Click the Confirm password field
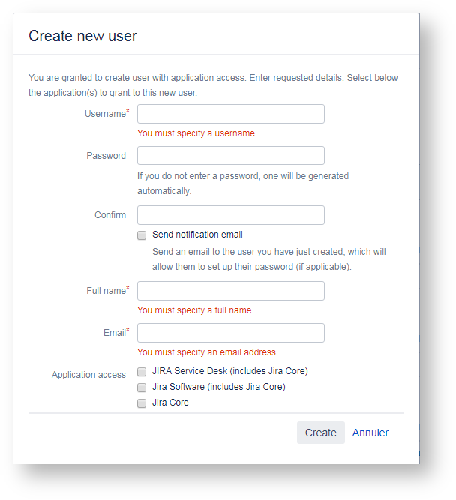456x500 pixels. [x=230, y=215]
